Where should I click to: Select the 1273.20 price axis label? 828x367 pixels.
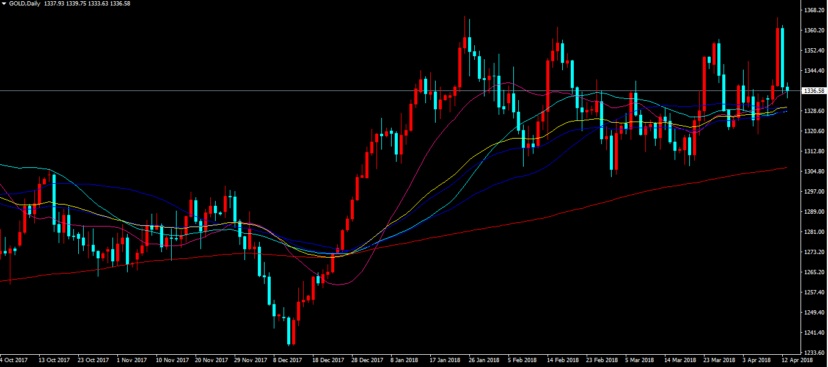(815, 252)
